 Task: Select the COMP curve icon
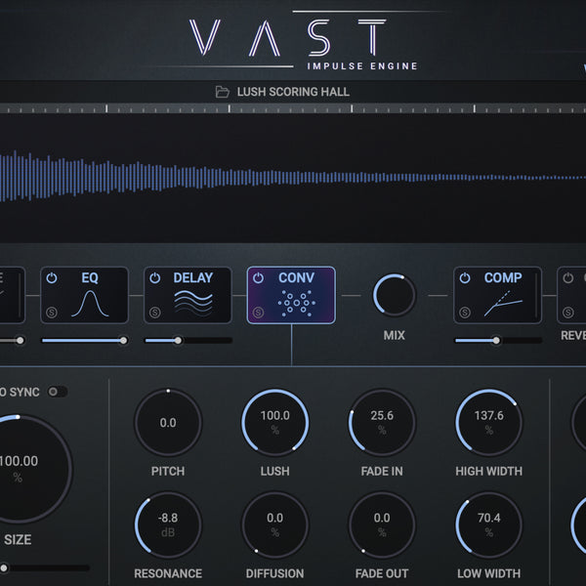pyautogui.click(x=503, y=304)
